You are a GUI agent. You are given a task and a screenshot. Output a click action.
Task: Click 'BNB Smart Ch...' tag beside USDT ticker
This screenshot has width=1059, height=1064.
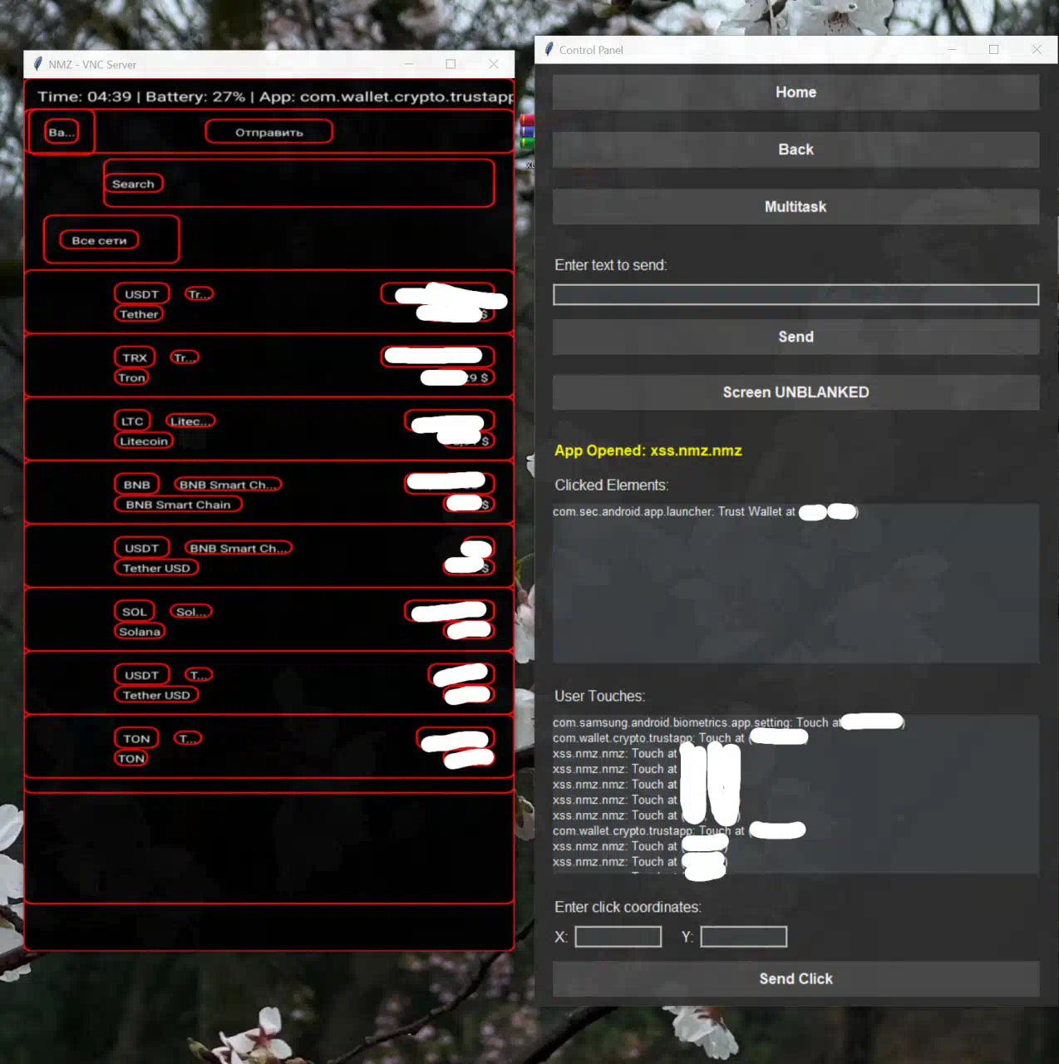239,548
